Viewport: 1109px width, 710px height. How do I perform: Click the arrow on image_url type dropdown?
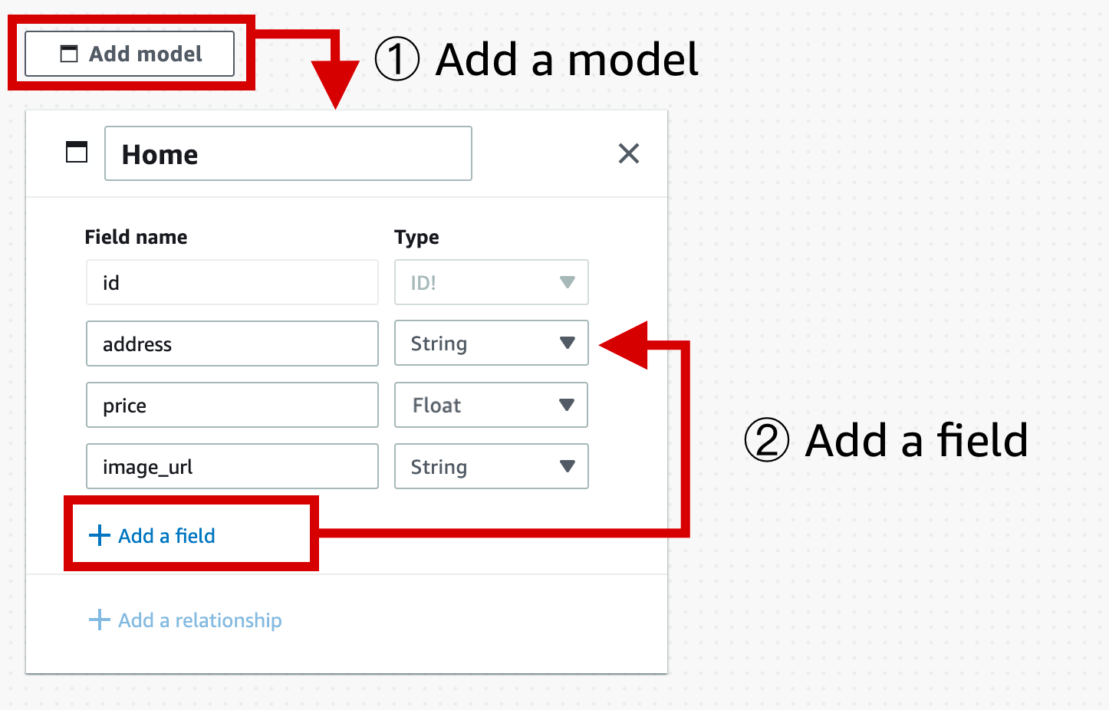[x=567, y=466]
